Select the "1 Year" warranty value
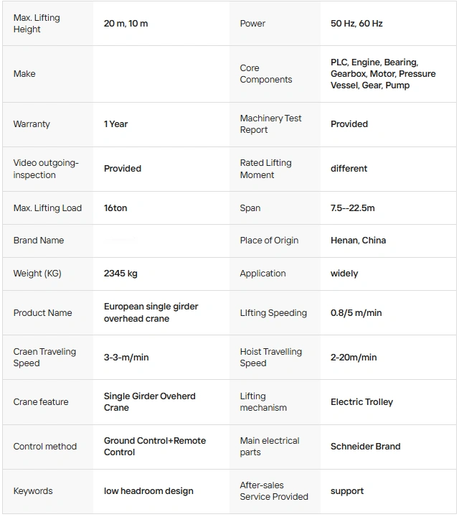459x517 pixels. [115, 124]
